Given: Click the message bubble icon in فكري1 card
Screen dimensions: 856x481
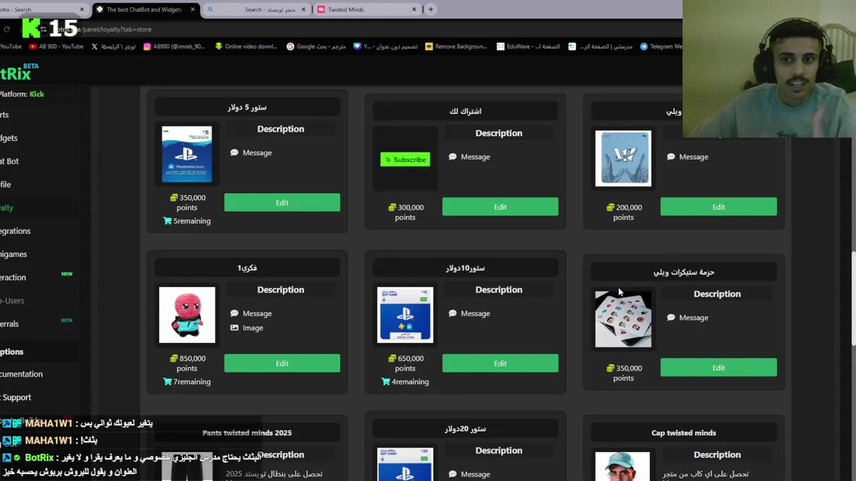Looking at the screenshot, I should 234,313.
